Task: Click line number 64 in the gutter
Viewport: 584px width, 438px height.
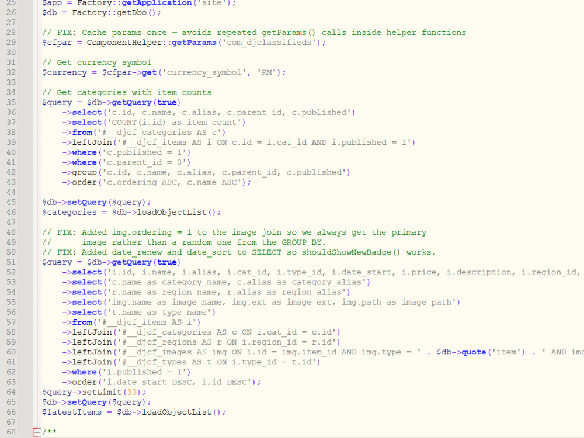Action: point(11,392)
